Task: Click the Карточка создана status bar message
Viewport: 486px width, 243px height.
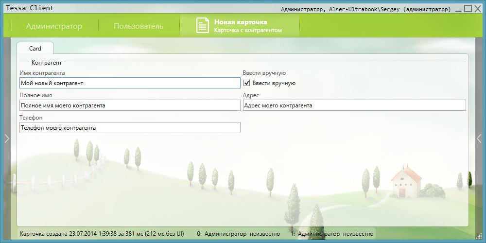Action: point(102,234)
